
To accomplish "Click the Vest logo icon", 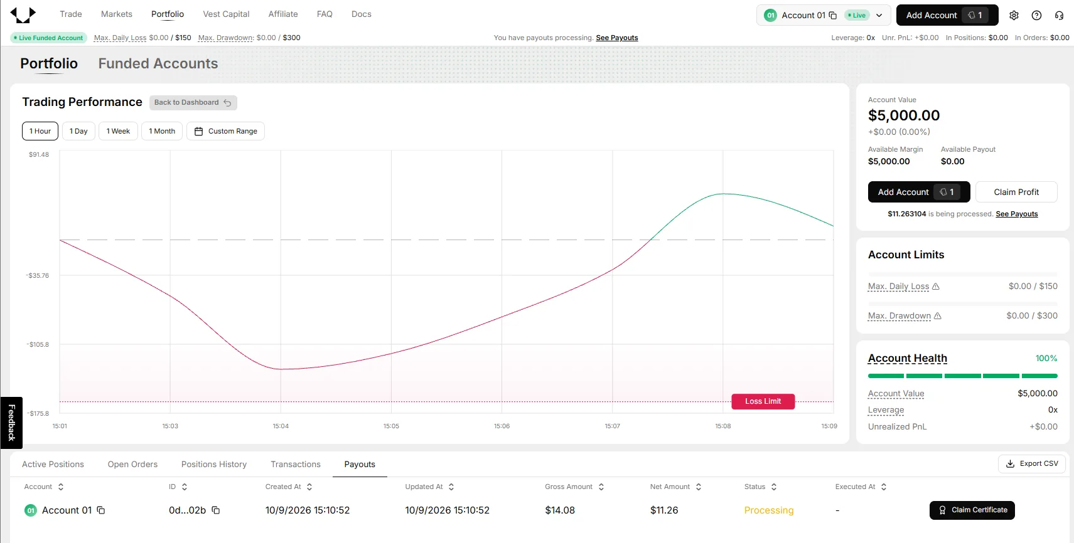I will [x=23, y=15].
